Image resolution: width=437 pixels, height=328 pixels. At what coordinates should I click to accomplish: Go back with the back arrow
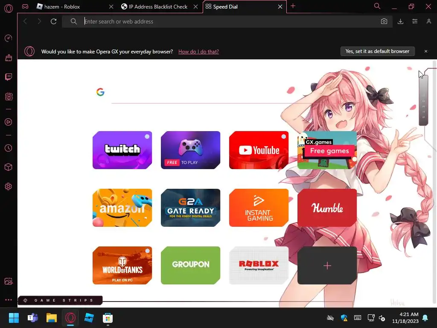click(25, 21)
